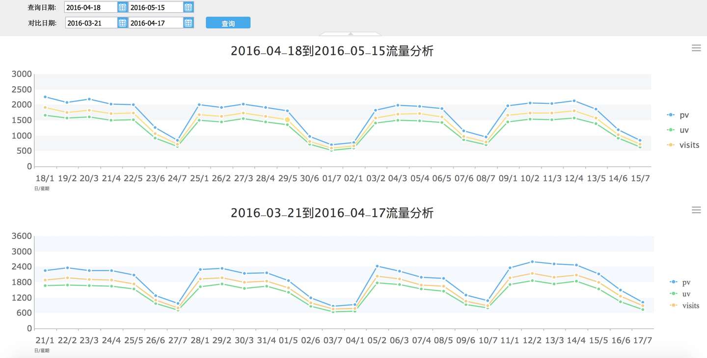Click the x-axis label 15/7 in top chart
This screenshot has width=707, height=358.
point(640,179)
